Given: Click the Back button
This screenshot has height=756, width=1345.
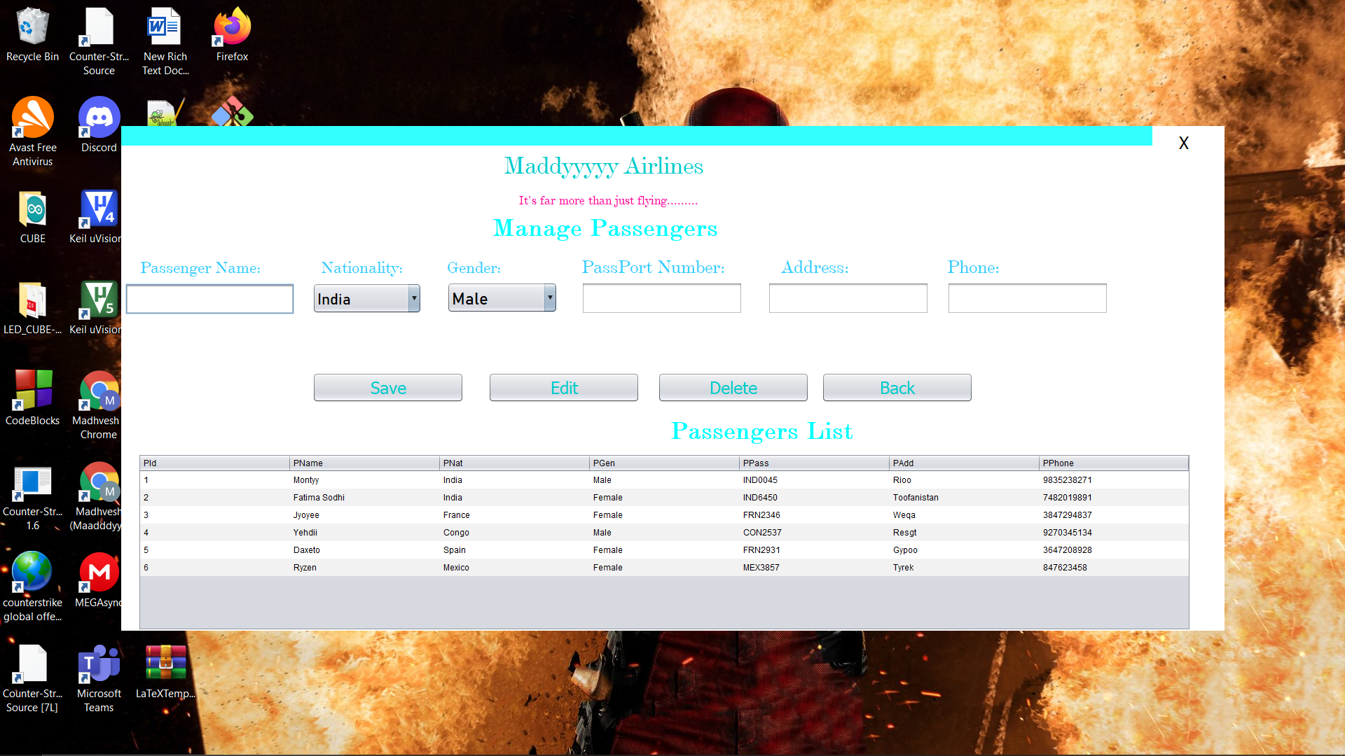Looking at the screenshot, I should [897, 387].
